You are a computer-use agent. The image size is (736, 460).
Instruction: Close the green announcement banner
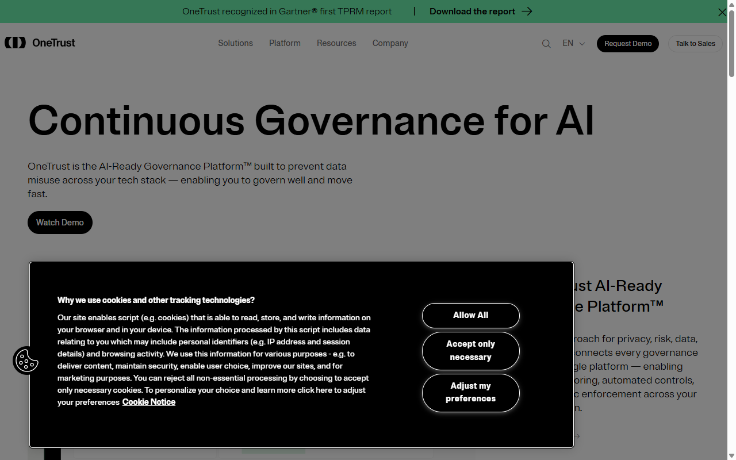722,11
